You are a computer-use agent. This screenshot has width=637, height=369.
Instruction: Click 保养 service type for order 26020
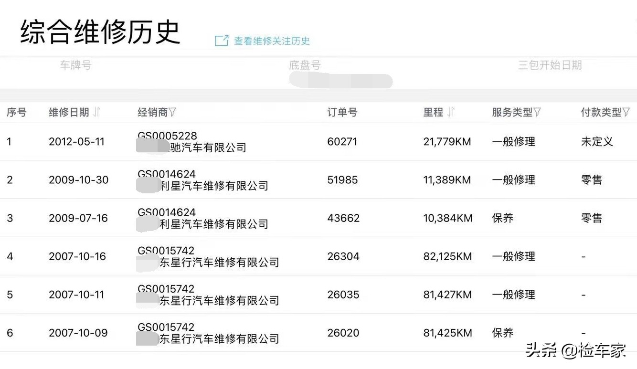(x=503, y=333)
